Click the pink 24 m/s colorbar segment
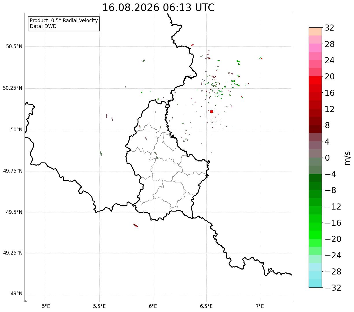Image resolution: width=354 pixels, height=312 pixels. point(315,56)
